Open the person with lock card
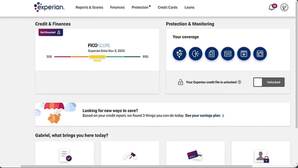The width and height of the screenshot is (298, 168). (261, 153)
